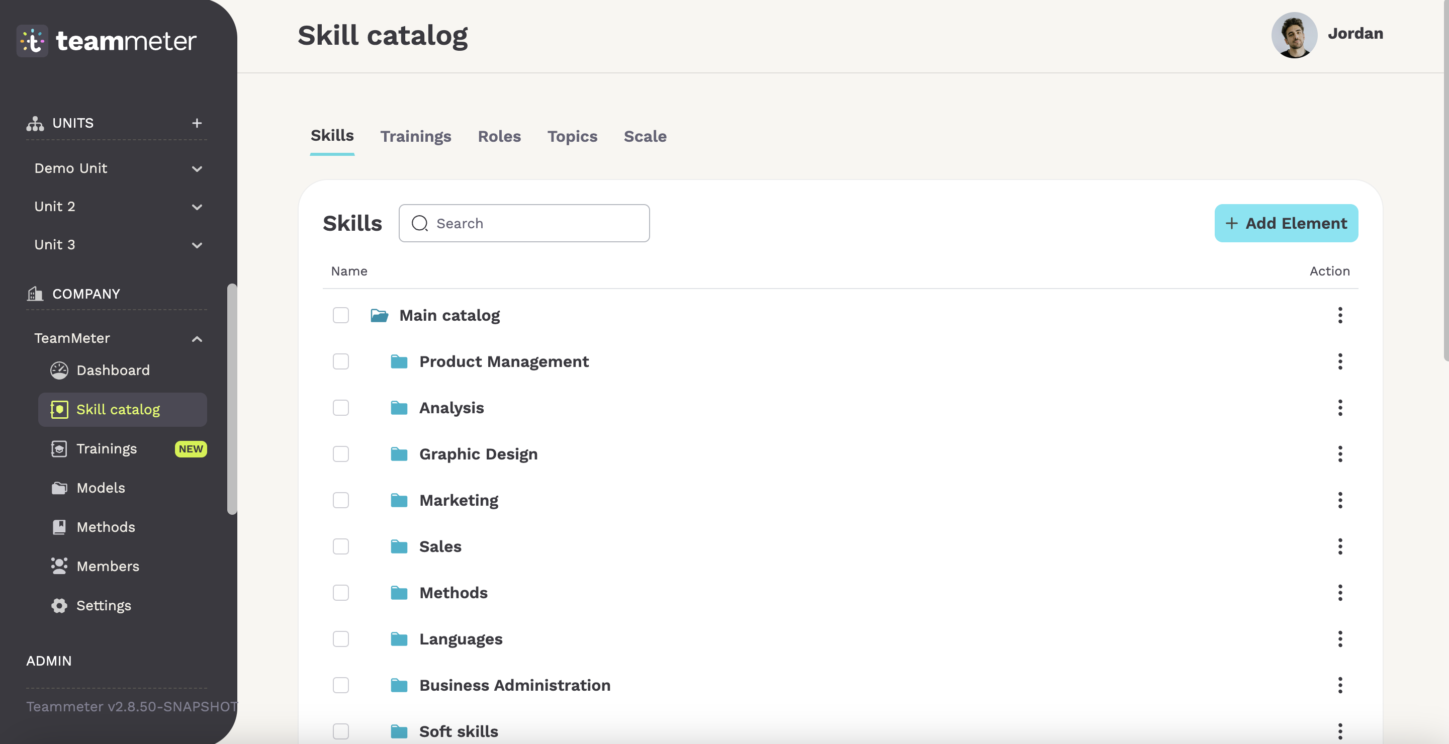The height and width of the screenshot is (744, 1449).
Task: Open actions menu for Sales row
Action: click(x=1340, y=546)
